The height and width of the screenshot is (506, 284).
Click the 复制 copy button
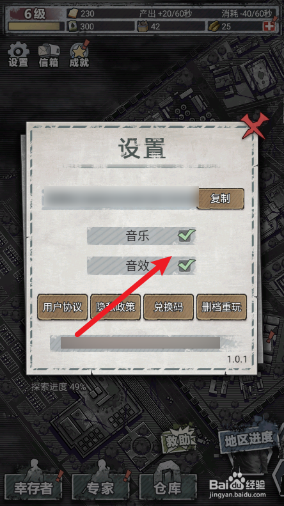coord(221,199)
